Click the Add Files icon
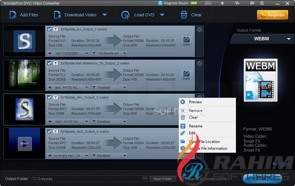This screenshot has width=295, height=186. (13, 15)
